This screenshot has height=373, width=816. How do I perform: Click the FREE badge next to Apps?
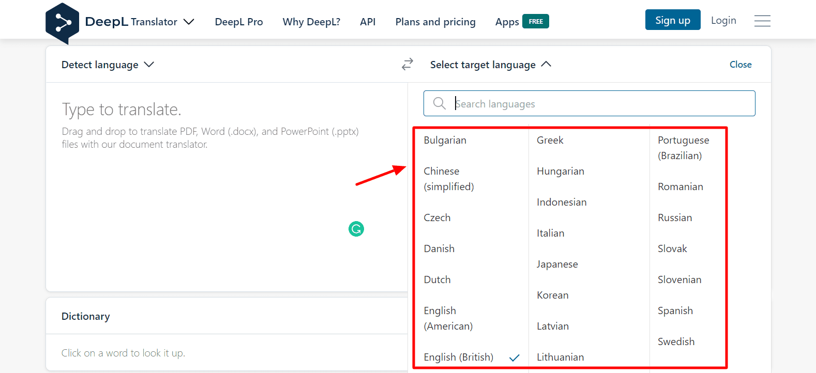(x=536, y=21)
